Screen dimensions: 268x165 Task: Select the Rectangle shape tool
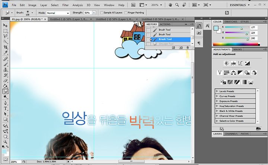5,119
